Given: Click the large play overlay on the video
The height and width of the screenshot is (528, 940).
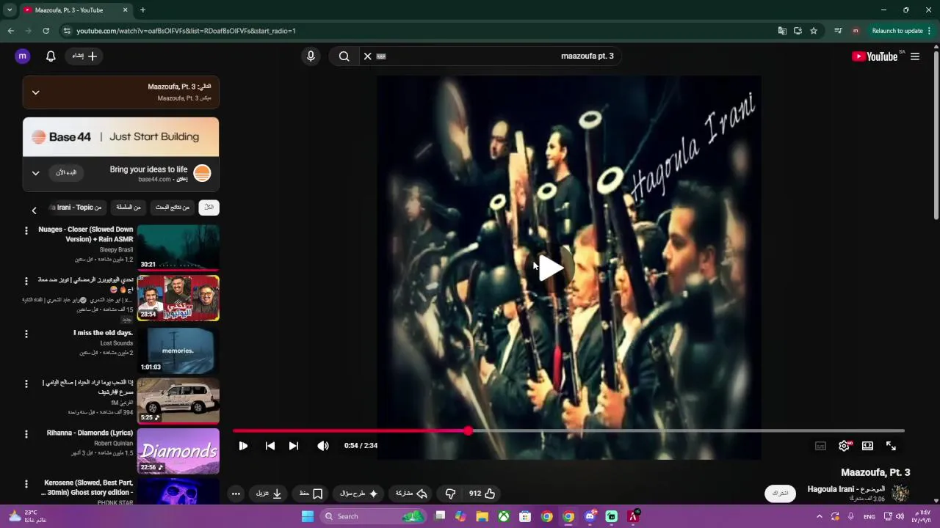Looking at the screenshot, I should point(552,268).
